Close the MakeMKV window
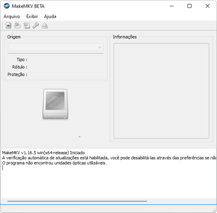The width and height of the screenshot is (217, 213). coord(207,6)
